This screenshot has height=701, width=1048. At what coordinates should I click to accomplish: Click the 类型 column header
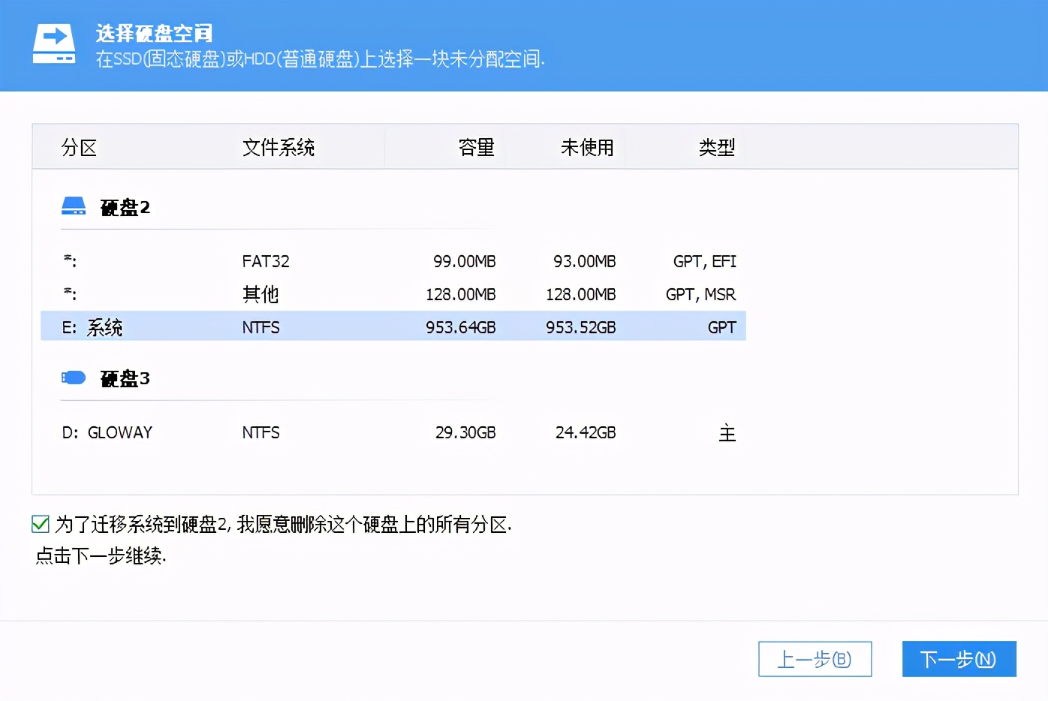click(x=716, y=147)
